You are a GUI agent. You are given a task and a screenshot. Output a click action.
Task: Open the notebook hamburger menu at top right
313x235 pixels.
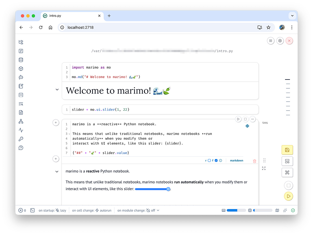click(x=270, y=41)
